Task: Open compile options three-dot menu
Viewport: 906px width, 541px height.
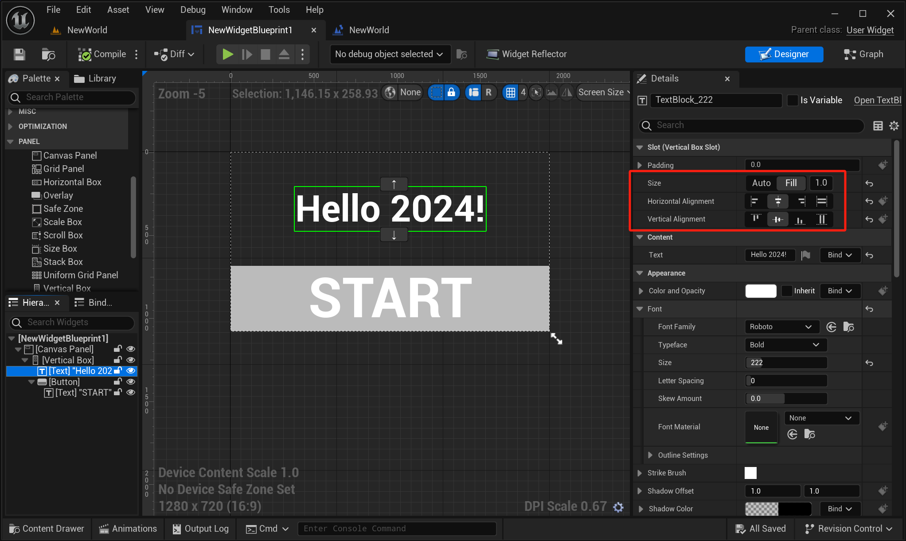Action: 136,54
